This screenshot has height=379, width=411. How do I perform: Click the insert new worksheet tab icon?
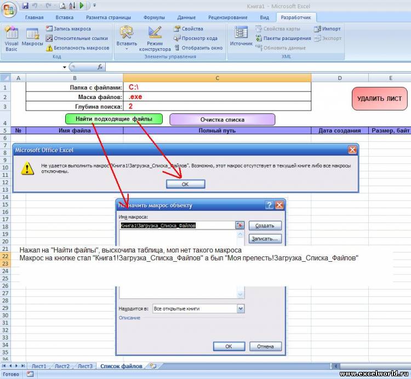pyautogui.click(x=153, y=366)
